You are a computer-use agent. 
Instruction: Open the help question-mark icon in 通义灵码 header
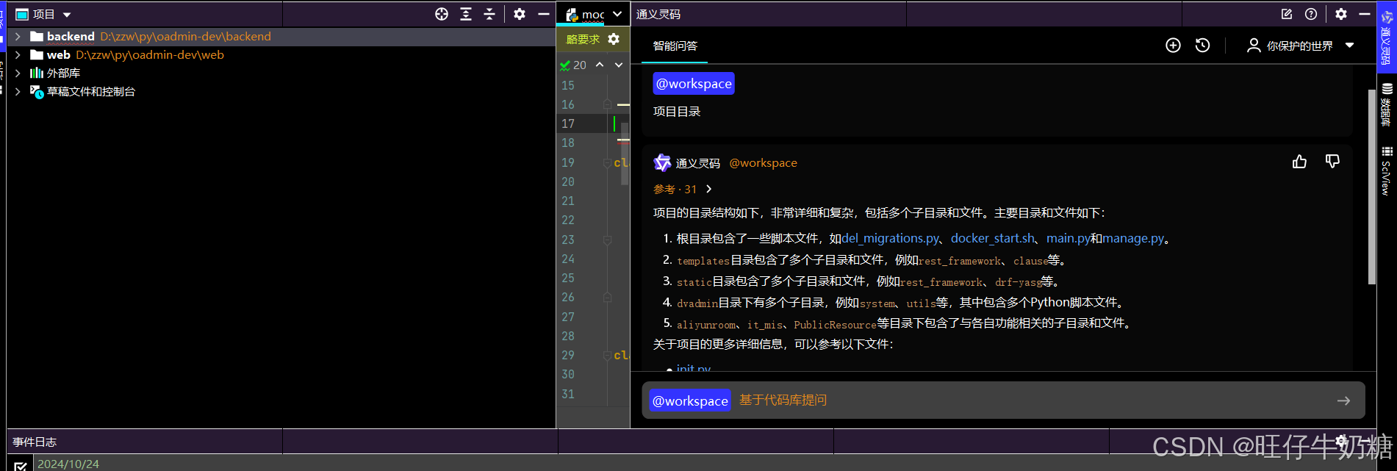pos(1311,14)
